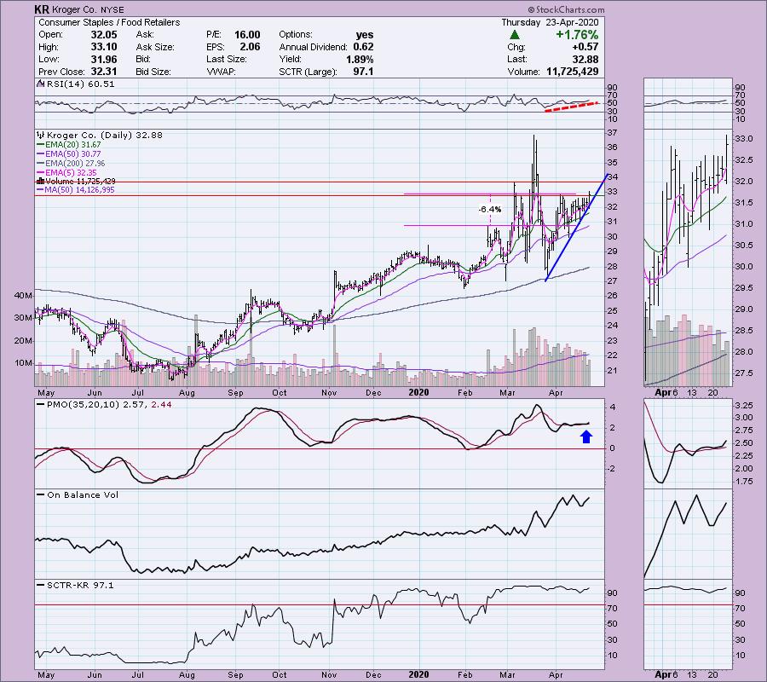Click the Low value 31.96
767x682 pixels.
click(x=104, y=59)
